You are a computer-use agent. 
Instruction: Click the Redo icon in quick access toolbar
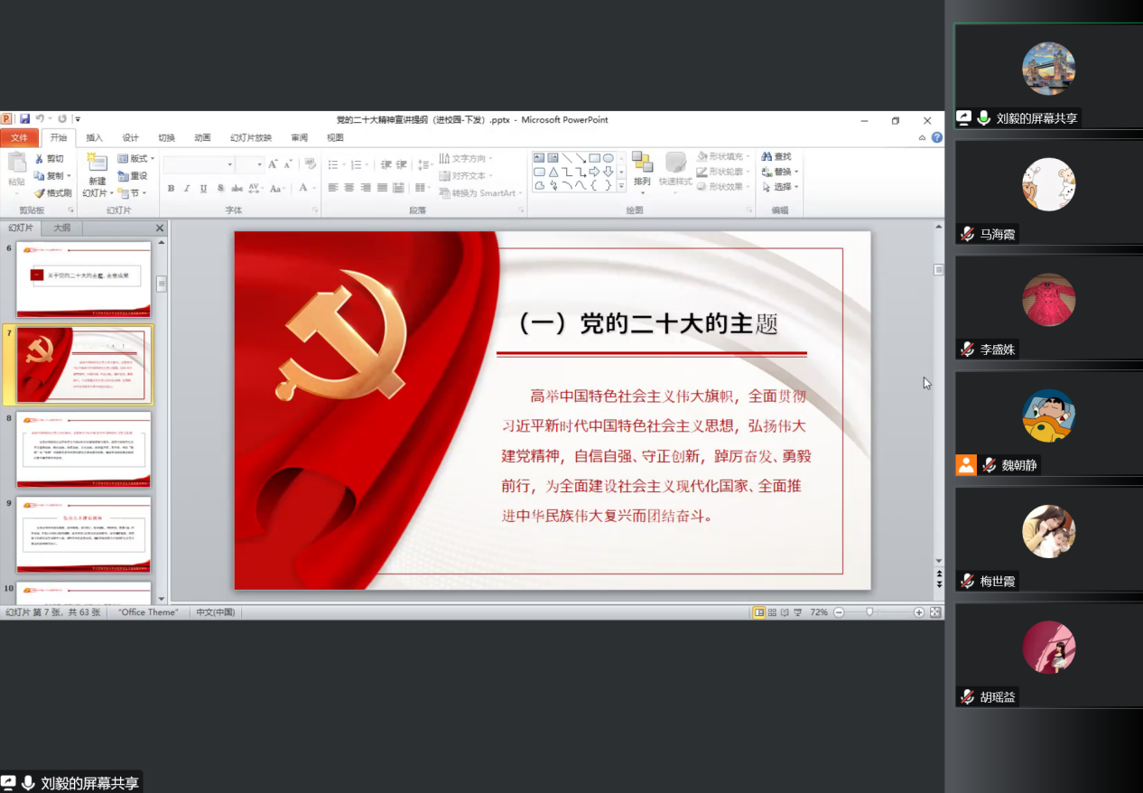tap(61, 118)
